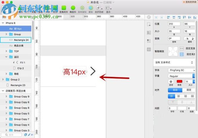This screenshot has width=198, height=138.
Task: Set text box alignment to auto (自动)
Action: 175,90
